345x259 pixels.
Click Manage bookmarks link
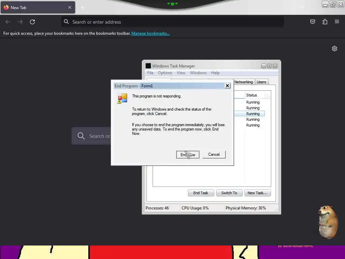[x=151, y=33]
